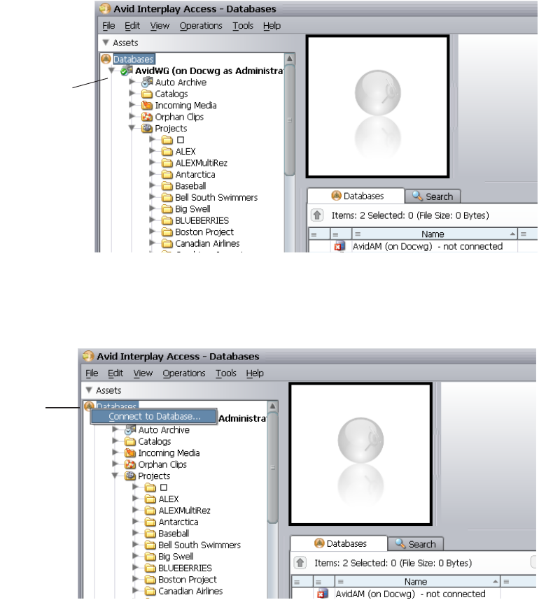Collapse the Projects node in upper window

pyautogui.click(x=132, y=128)
